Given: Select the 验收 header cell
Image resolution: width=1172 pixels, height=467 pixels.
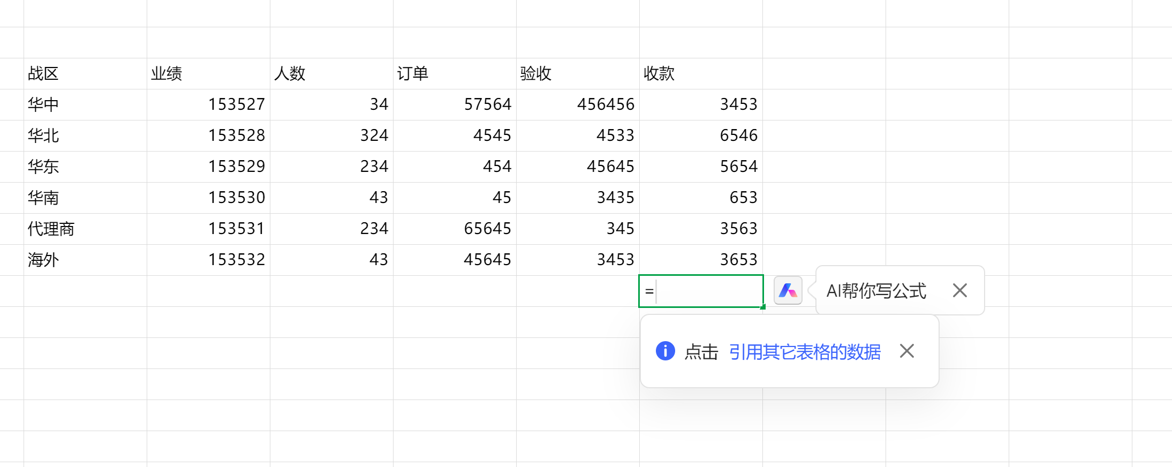Looking at the screenshot, I should tap(578, 73).
